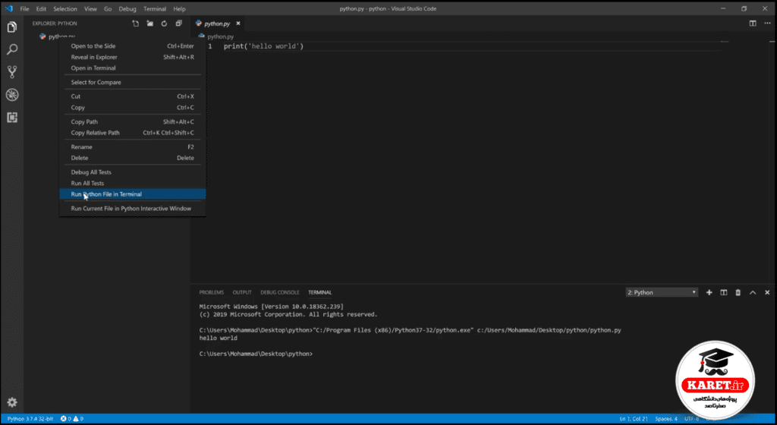The width and height of the screenshot is (777, 425).
Task: Choose Copy Path from context menu
Action: point(132,122)
